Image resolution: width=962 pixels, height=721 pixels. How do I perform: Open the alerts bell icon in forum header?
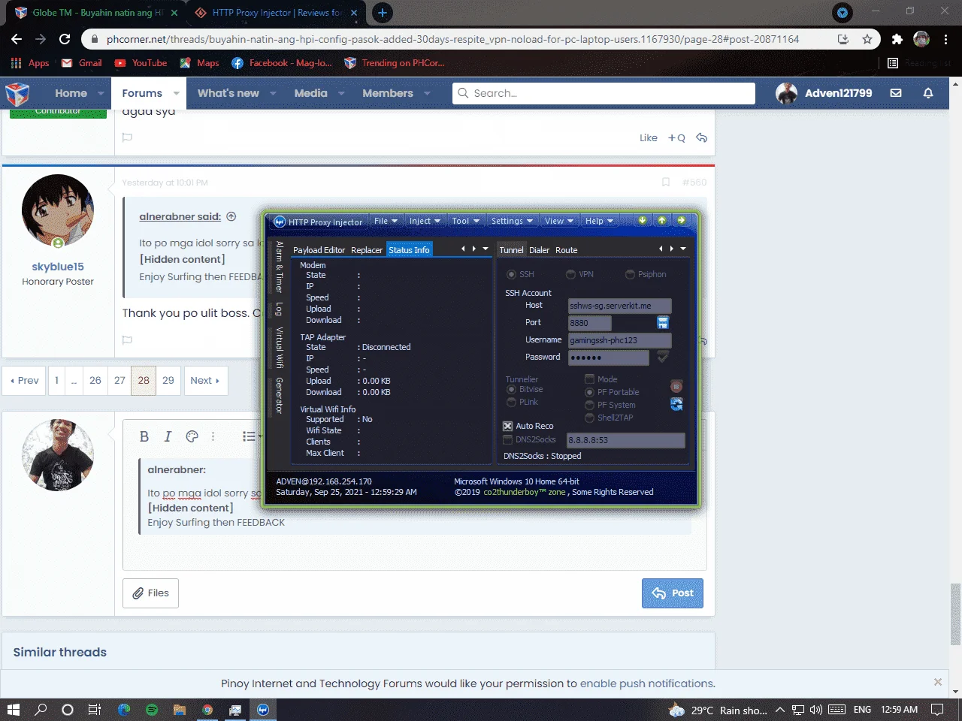pos(928,93)
